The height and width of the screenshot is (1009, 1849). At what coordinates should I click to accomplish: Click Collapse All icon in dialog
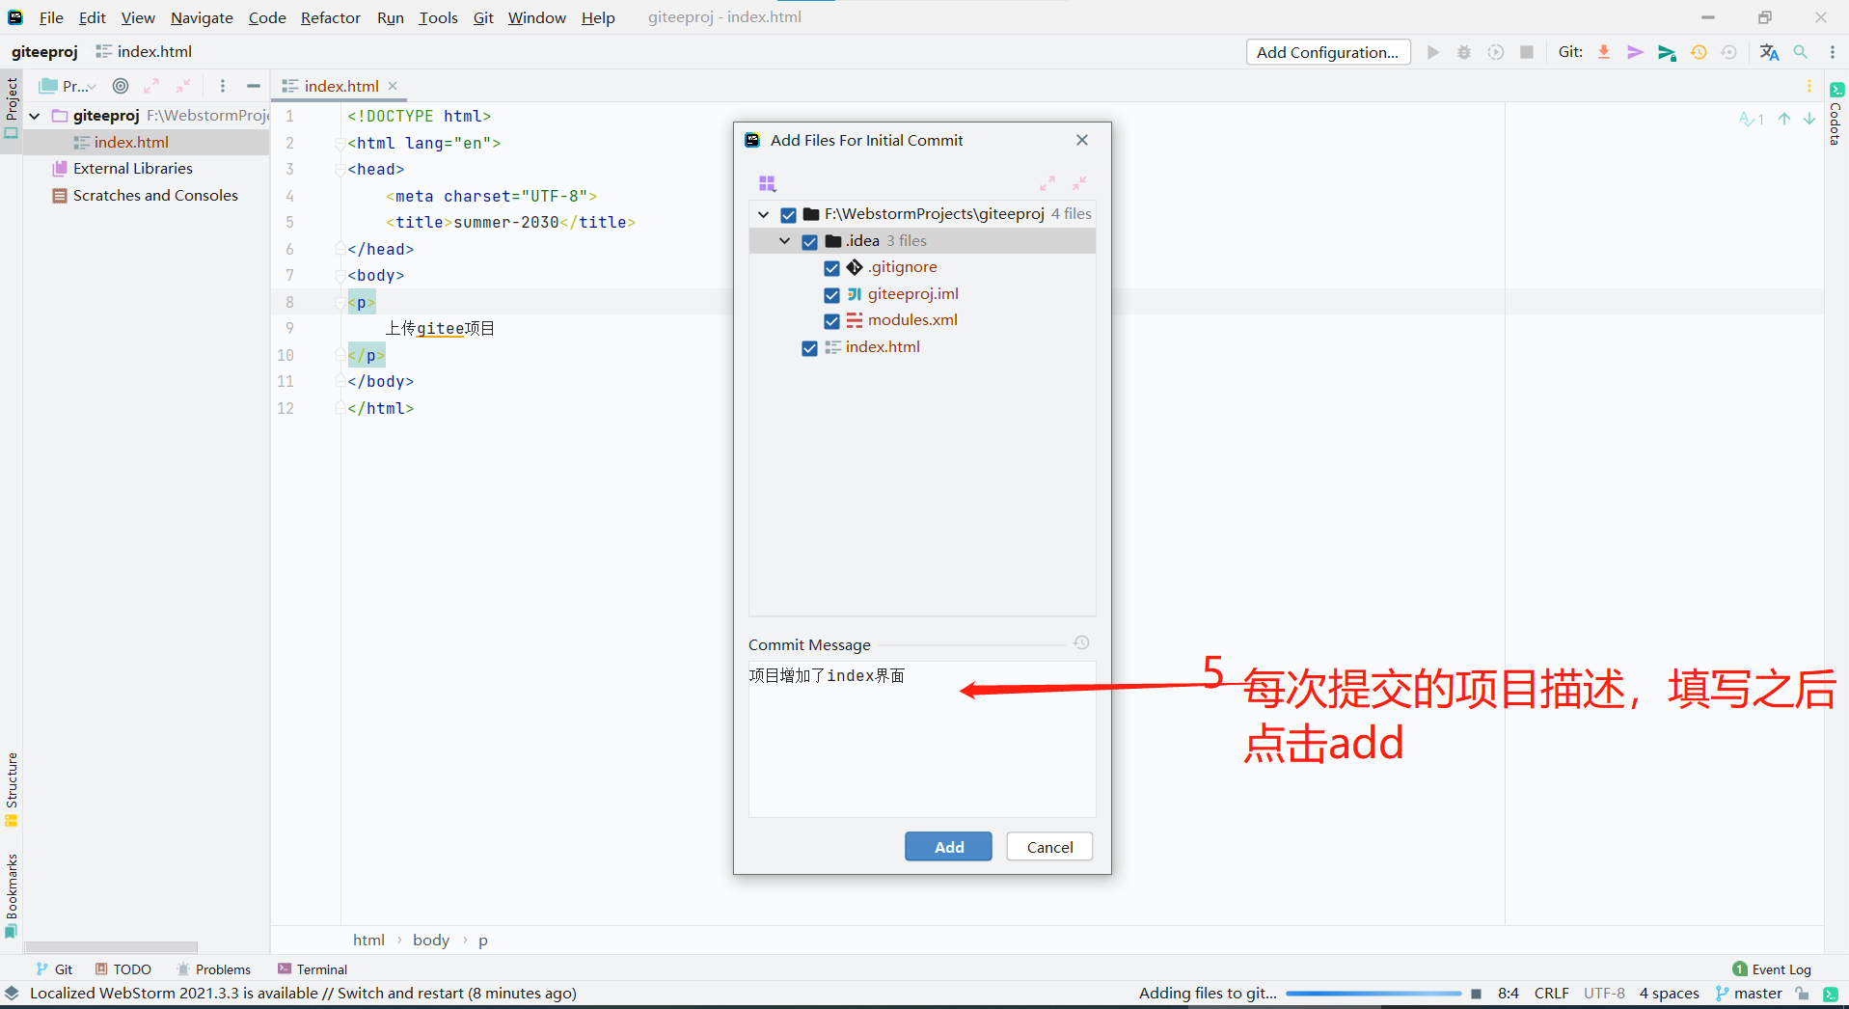(x=1079, y=182)
